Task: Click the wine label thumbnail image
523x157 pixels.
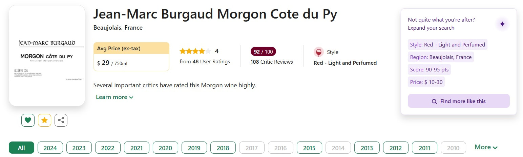Action: pos(47,56)
